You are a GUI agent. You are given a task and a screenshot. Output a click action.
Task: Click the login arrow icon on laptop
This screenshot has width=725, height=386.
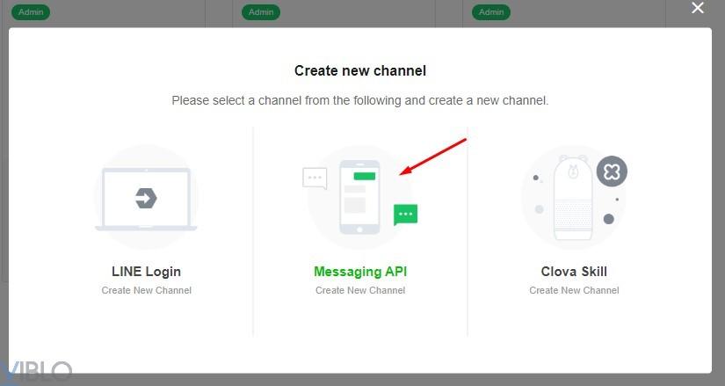[146, 199]
